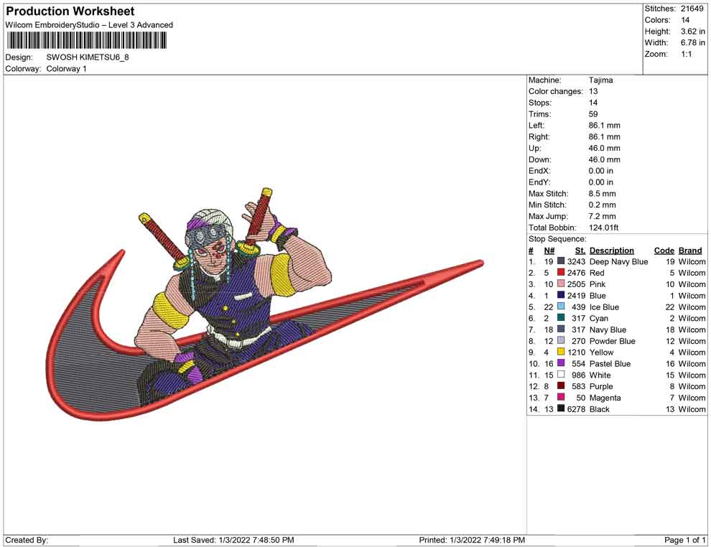Click the Zoom value '1:1'

click(686, 54)
